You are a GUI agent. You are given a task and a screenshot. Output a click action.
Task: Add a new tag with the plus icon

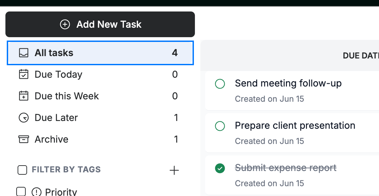click(174, 170)
